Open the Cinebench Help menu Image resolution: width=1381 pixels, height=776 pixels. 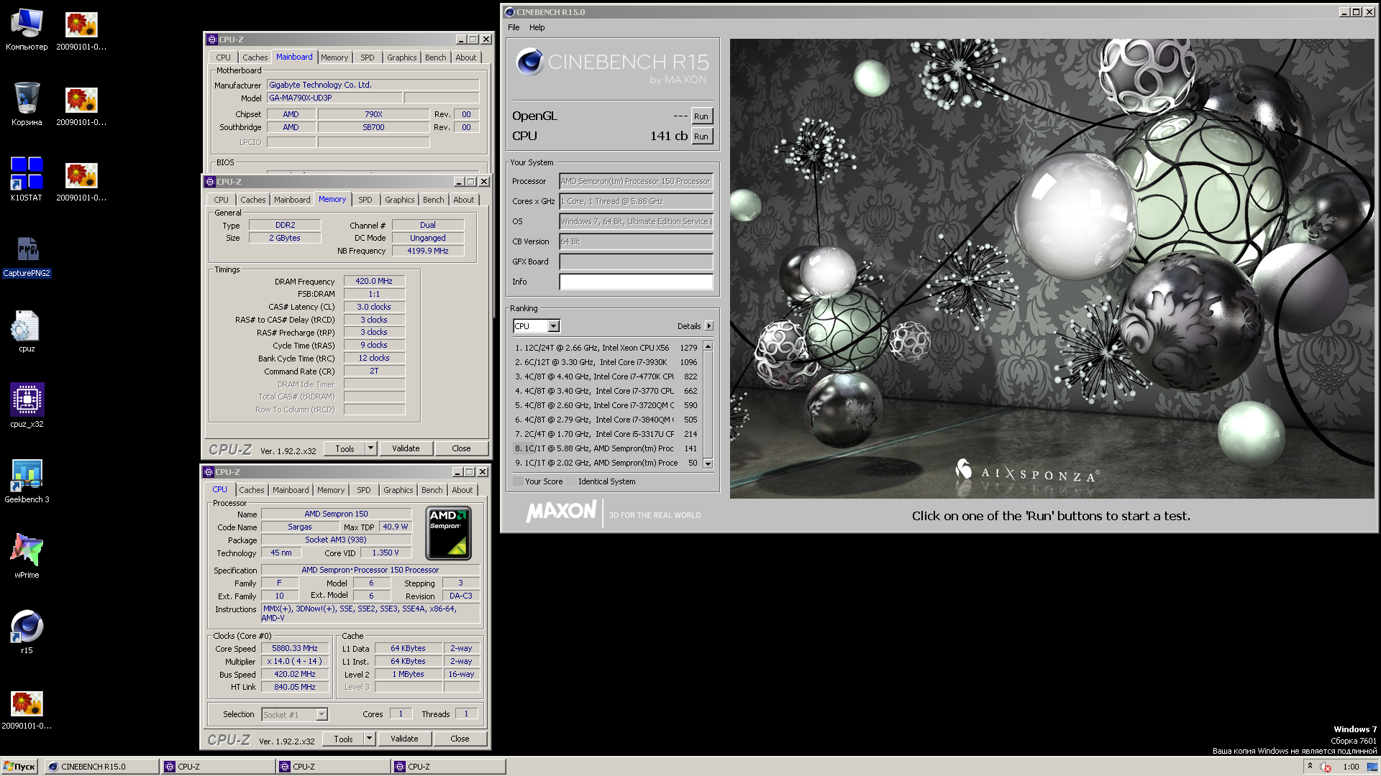tap(537, 27)
